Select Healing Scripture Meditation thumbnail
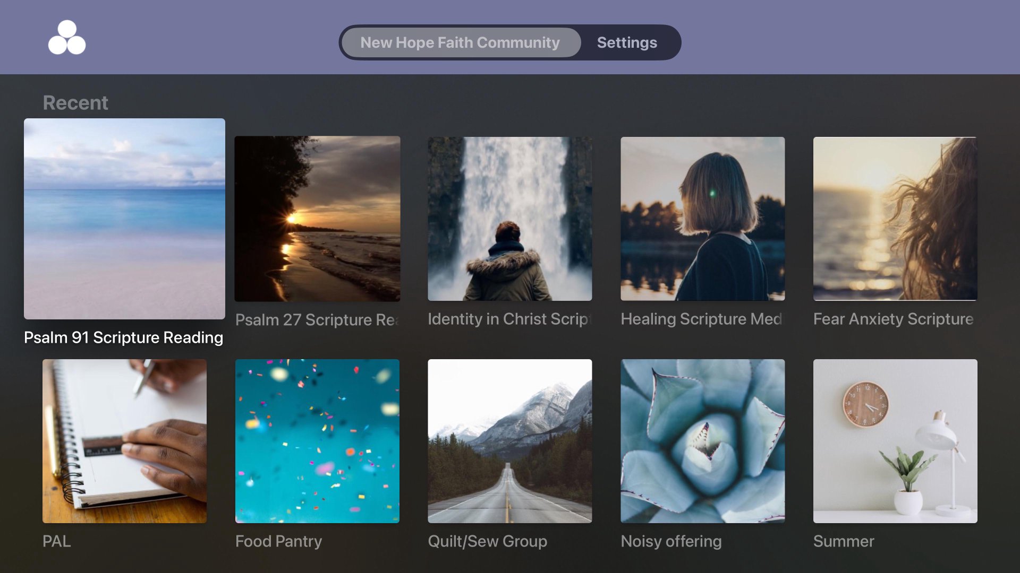Image resolution: width=1020 pixels, height=573 pixels. point(702,219)
